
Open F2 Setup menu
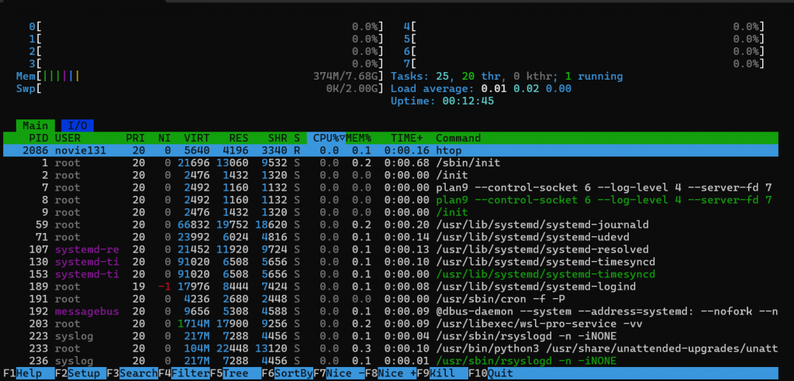coord(81,373)
